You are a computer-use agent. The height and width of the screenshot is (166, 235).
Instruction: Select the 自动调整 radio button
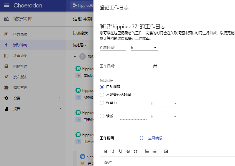click(x=102, y=87)
